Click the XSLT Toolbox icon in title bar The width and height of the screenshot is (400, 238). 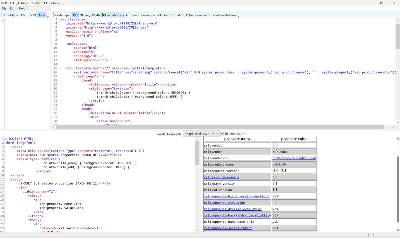pyautogui.click(x=3, y=3)
